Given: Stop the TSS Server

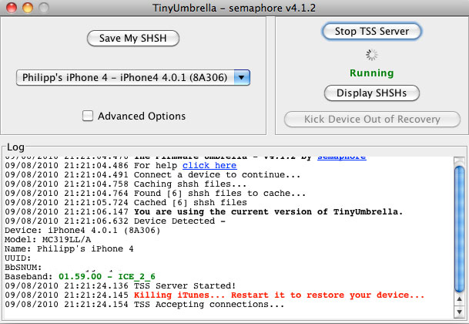Looking at the screenshot, I should (372, 31).
